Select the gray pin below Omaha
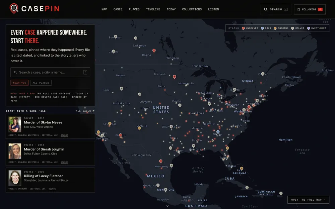This screenshot has width=335, height=209. pos(180,105)
